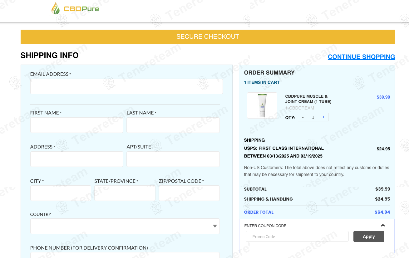Viewport: 409px width, 258px height.
Task: Decrease quantity with the minus button
Action: tap(303, 117)
